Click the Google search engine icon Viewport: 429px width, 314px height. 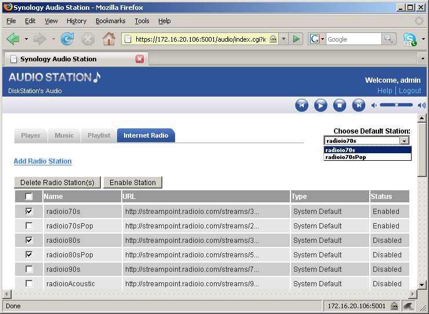[315, 39]
